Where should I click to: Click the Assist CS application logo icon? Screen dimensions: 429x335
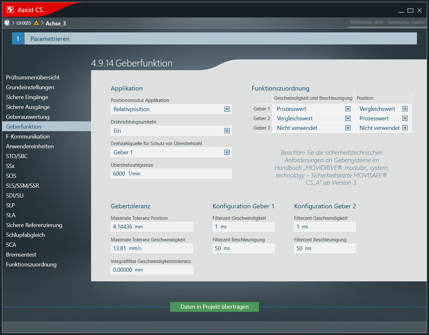pyautogui.click(x=10, y=10)
